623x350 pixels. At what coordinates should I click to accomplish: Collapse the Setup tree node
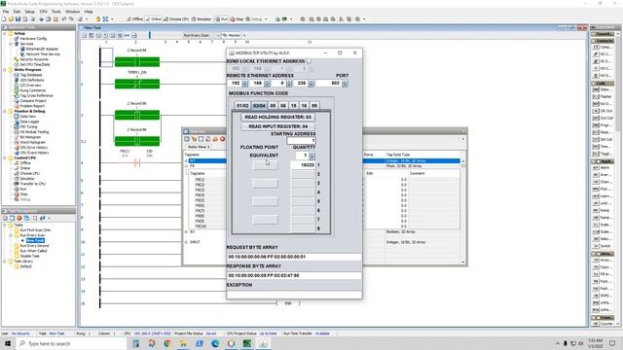pyautogui.click(x=5, y=33)
